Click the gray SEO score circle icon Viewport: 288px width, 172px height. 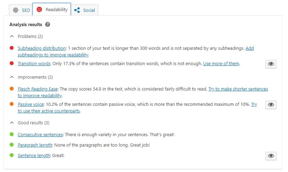pyautogui.click(x=16, y=10)
